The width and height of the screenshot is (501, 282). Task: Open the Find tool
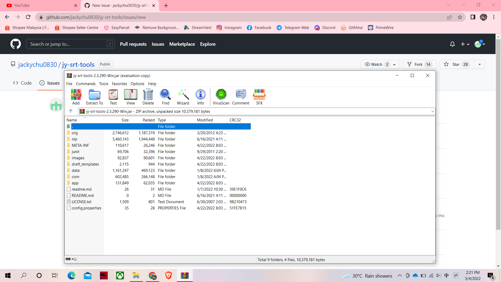coord(166,97)
